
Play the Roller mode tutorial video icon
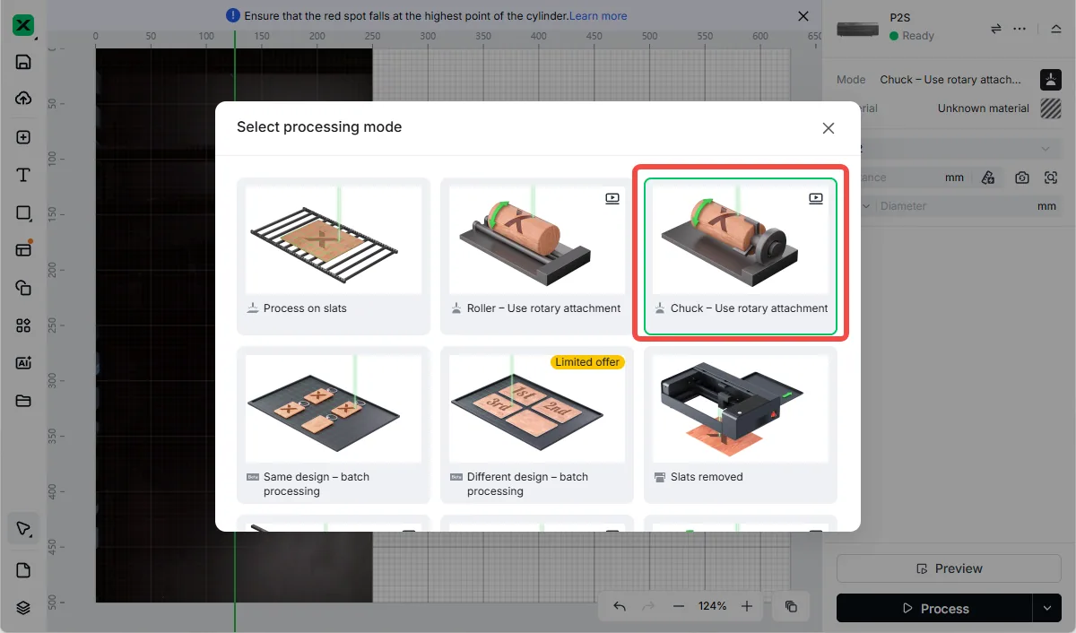[612, 199]
